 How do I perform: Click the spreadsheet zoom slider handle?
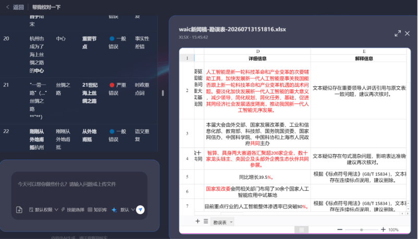[361, 230]
